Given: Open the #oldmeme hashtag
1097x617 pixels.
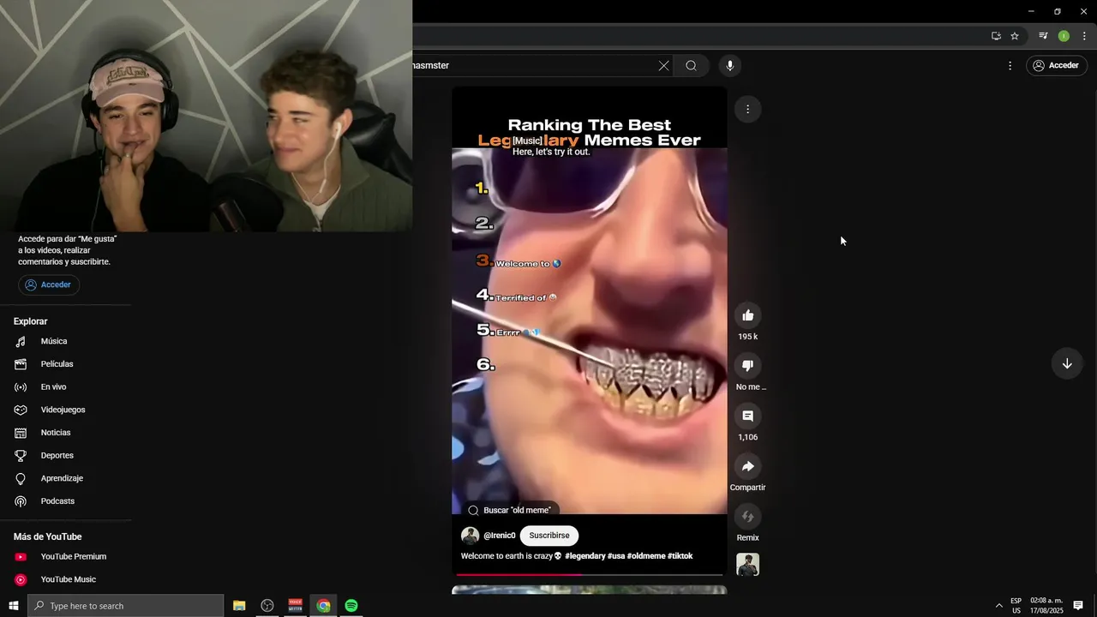Looking at the screenshot, I should pos(646,556).
